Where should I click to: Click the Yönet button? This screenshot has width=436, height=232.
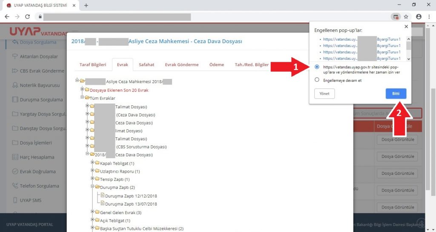(324, 94)
